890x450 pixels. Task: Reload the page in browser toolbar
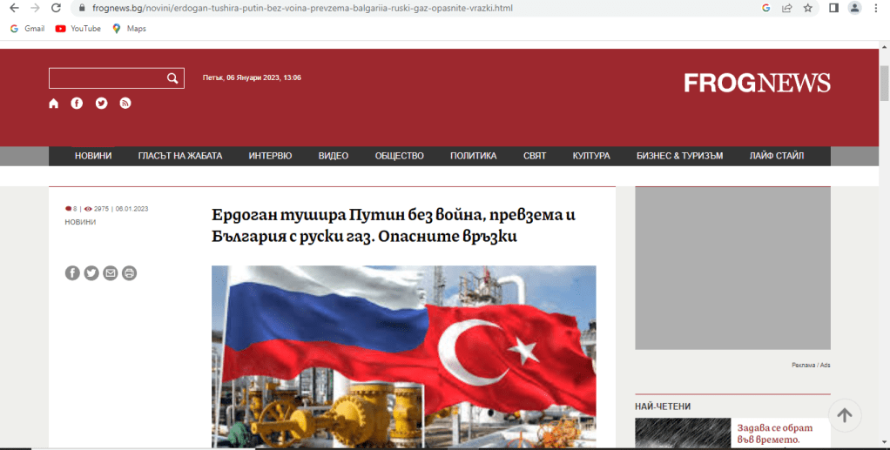point(56,8)
